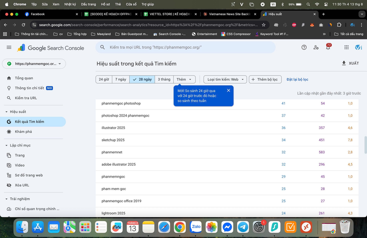Open the hamburger main menu
The width and height of the screenshot is (367, 238).
(9, 48)
